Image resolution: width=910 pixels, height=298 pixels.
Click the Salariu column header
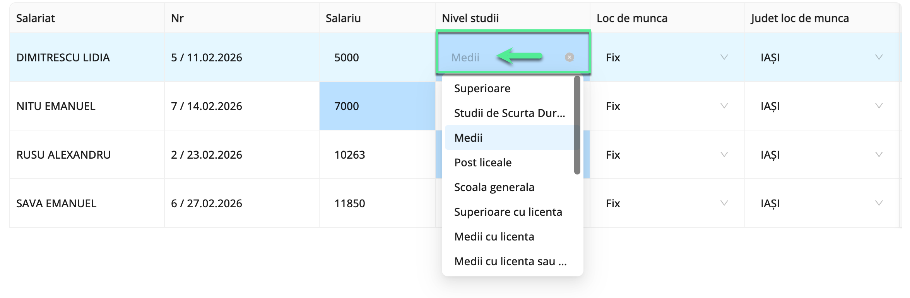[377, 18]
